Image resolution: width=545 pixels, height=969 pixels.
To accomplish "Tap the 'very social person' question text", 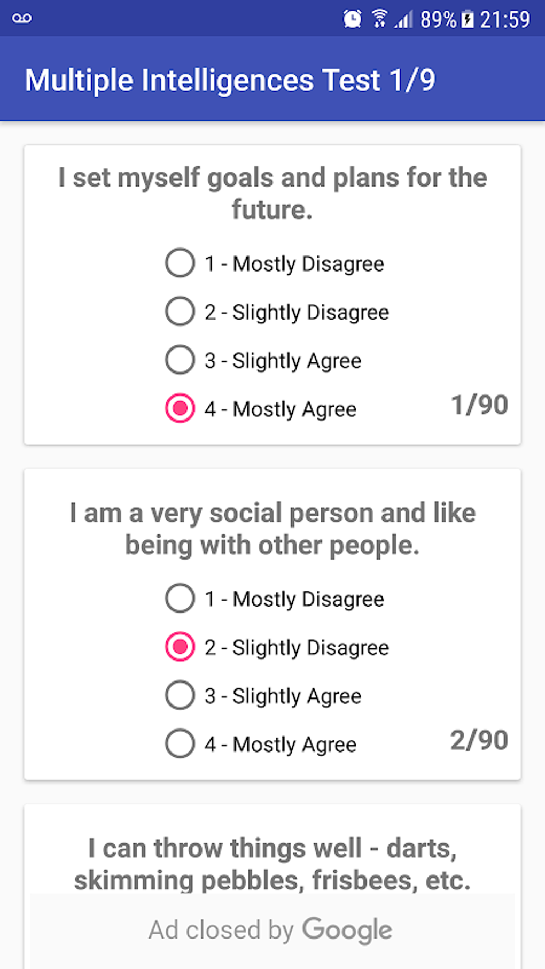I will pyautogui.click(x=272, y=529).
